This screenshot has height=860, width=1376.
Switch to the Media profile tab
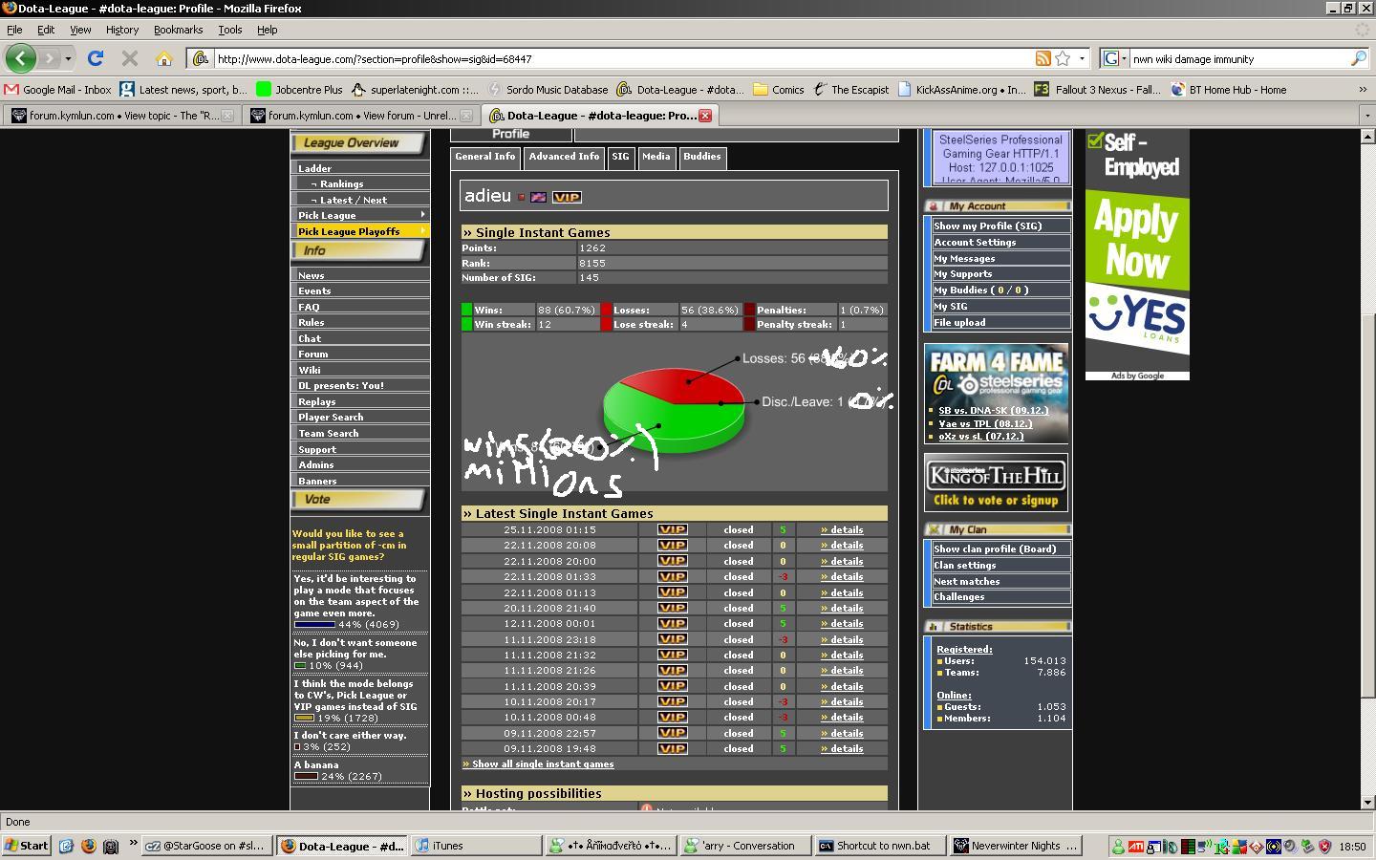point(656,157)
